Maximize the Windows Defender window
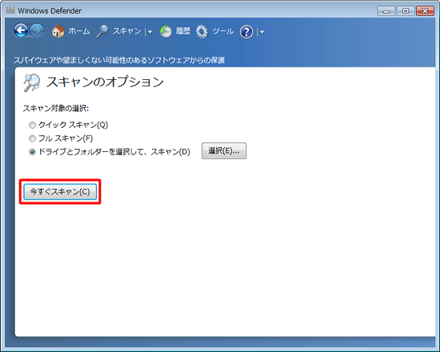This screenshot has width=440, height=352. point(406,11)
